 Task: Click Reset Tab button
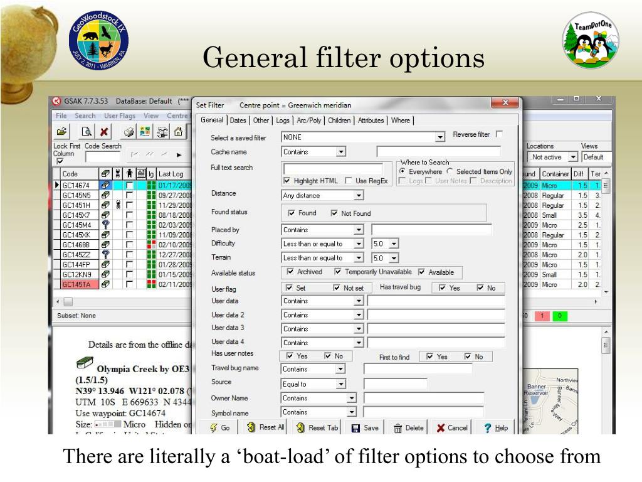click(317, 427)
